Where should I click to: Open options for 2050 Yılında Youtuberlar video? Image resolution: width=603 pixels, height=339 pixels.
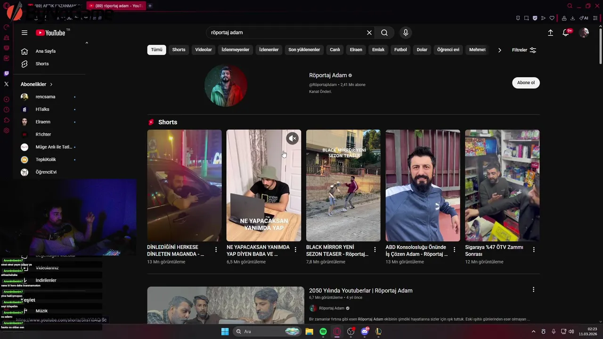point(533,290)
